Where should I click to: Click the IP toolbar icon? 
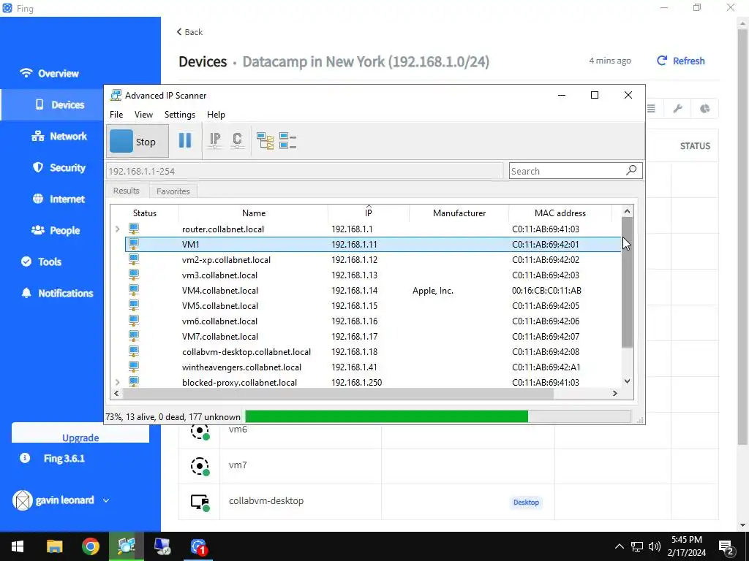(215, 140)
